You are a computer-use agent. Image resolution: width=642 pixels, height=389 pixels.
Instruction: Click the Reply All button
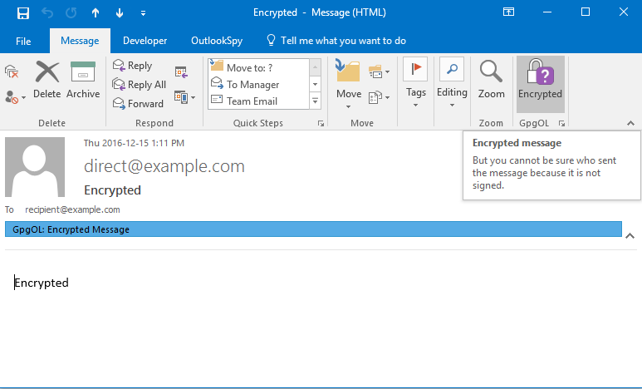140,85
